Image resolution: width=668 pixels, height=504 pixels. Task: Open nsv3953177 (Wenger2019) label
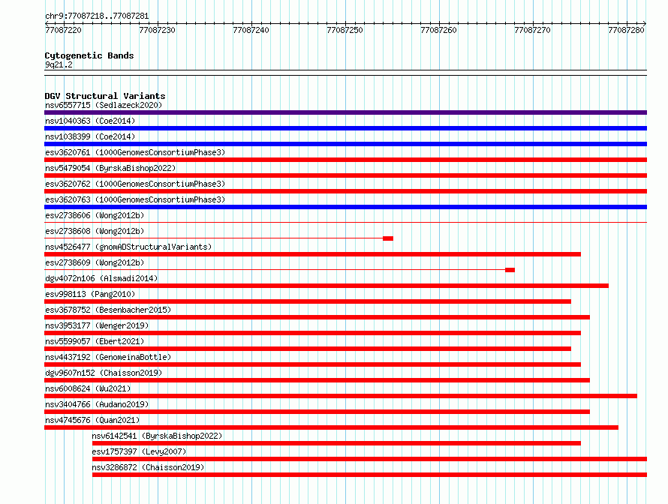pyautogui.click(x=97, y=325)
